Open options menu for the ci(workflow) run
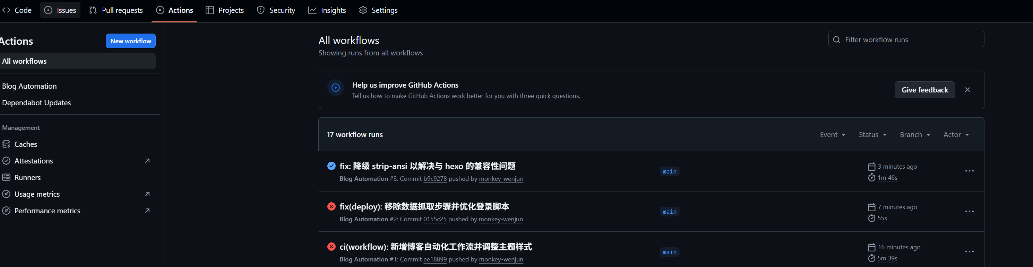1033x267 pixels. 969,252
